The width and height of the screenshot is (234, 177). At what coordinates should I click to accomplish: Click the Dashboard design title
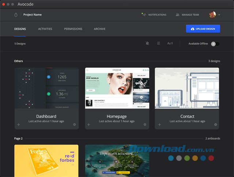pos(46,116)
